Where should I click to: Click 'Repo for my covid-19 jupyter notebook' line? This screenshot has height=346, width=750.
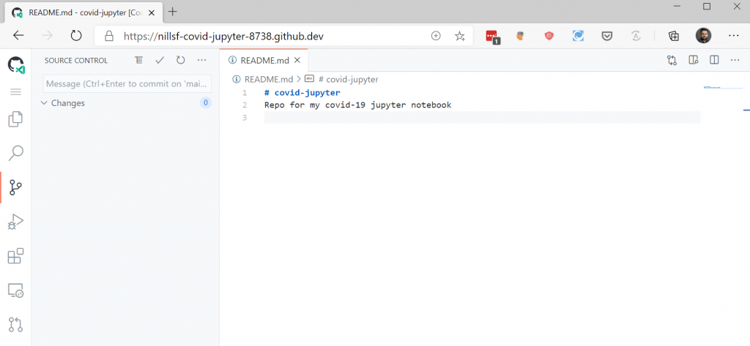[x=357, y=105]
